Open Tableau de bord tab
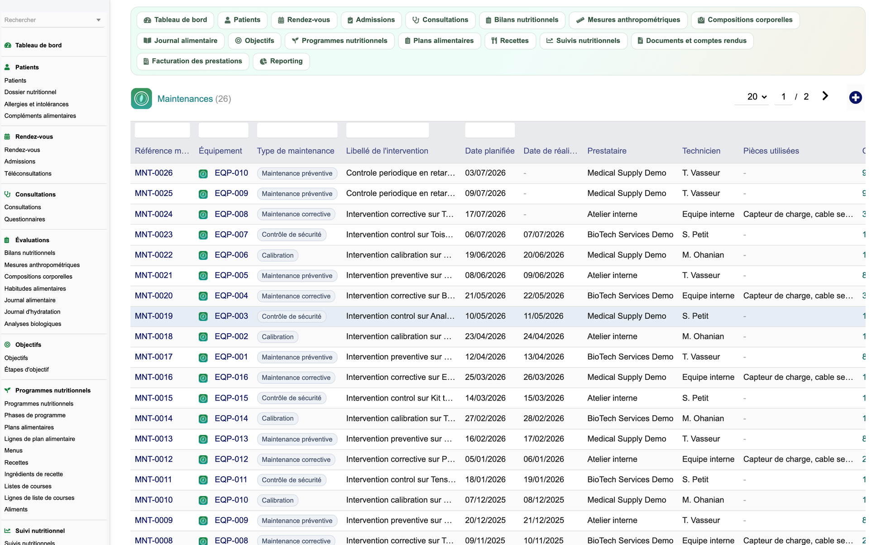 (175, 20)
